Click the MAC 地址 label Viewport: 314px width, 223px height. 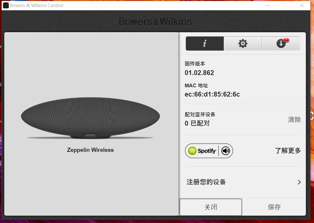pyautogui.click(x=196, y=86)
